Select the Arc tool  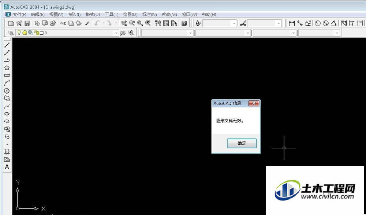[7, 83]
